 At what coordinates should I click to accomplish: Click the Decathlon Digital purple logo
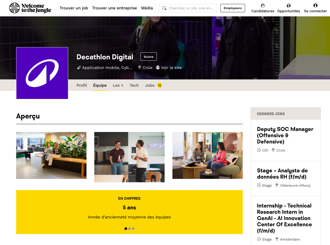click(x=42, y=73)
